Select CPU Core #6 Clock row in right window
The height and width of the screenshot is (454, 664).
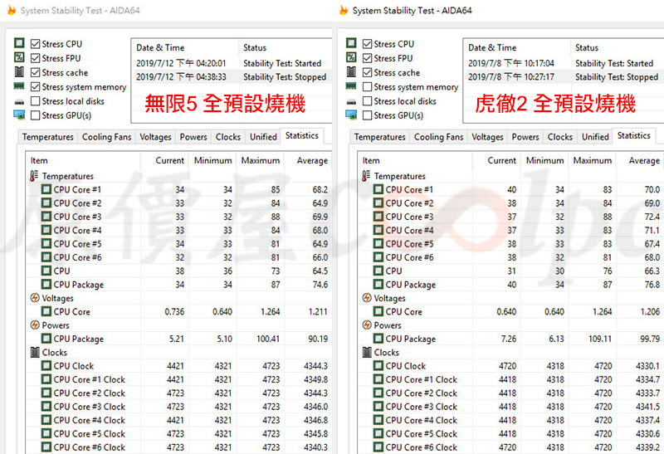(x=510, y=447)
